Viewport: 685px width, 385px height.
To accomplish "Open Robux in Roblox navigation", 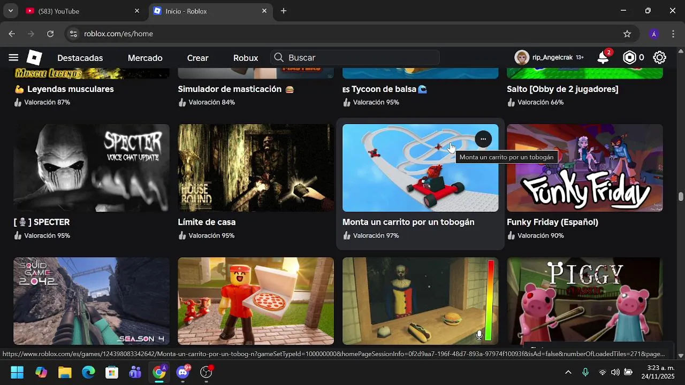I will tap(246, 58).
